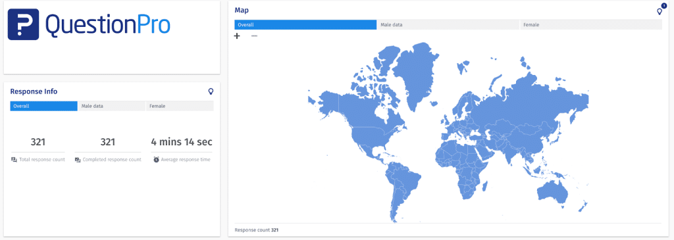Click the QuestionPro logo

[89, 24]
